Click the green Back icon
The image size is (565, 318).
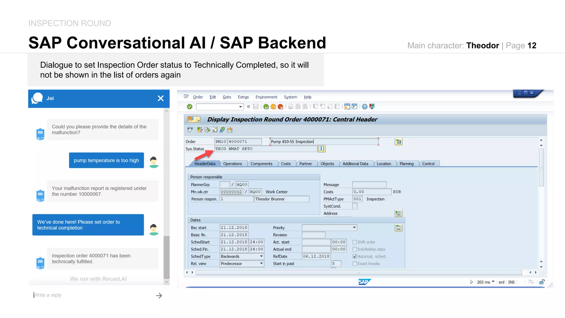click(266, 107)
